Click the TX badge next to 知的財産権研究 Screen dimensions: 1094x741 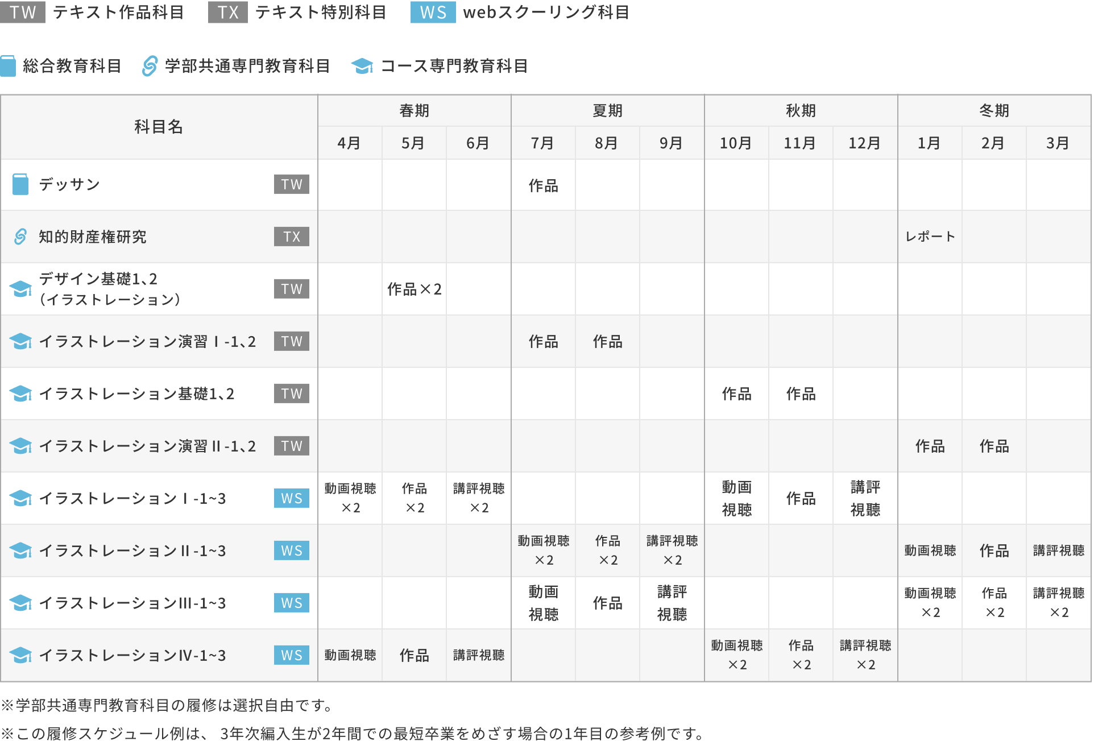(x=291, y=237)
